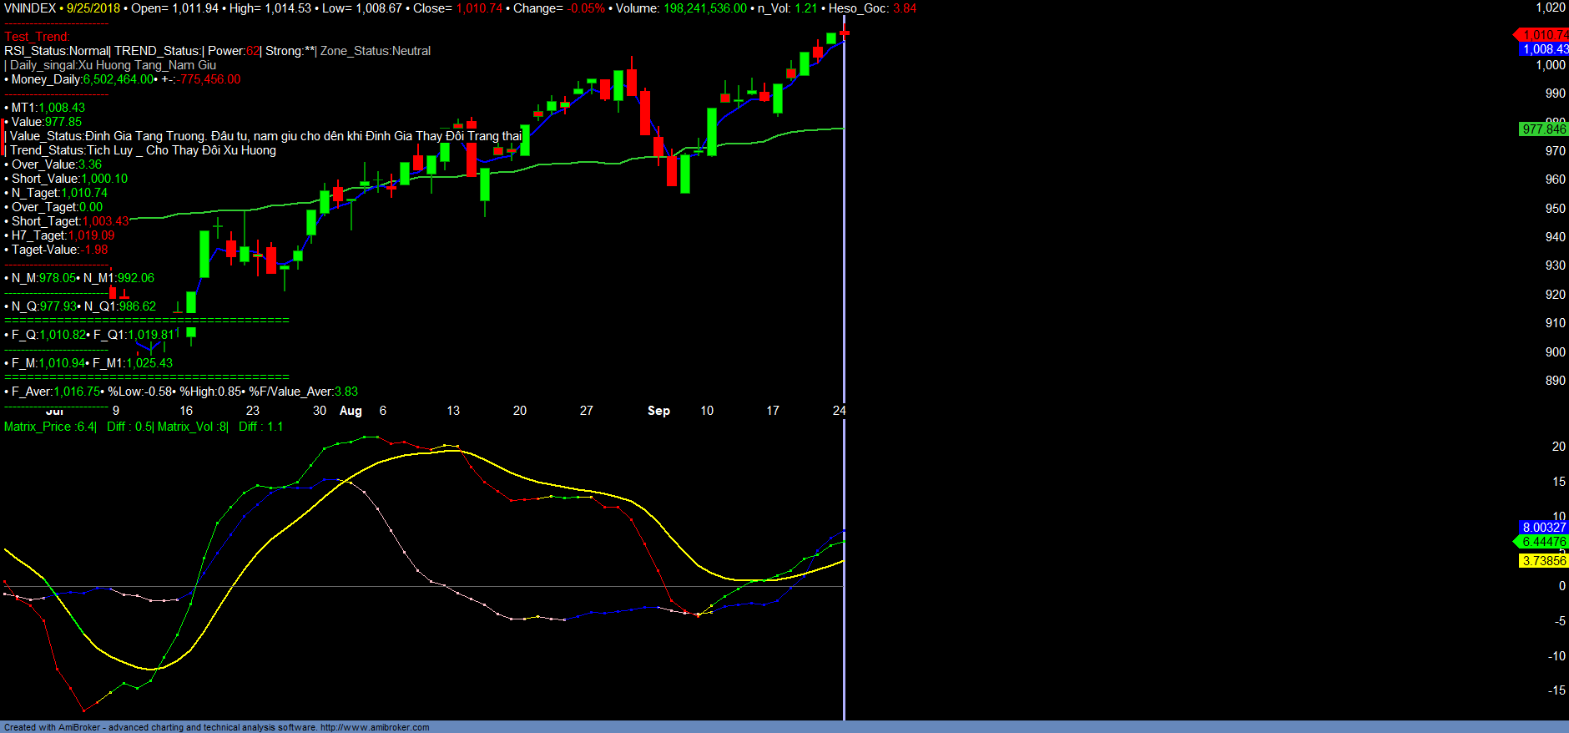
Task: Click the VNINDEX symbol name in title
Action: point(30,8)
